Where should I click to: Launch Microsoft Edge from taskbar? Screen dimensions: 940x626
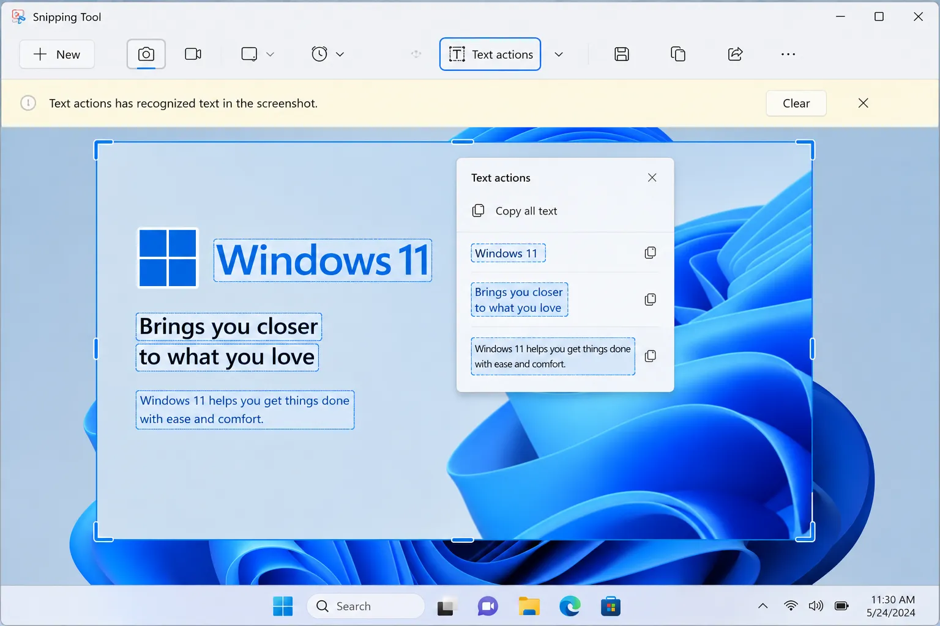tap(570, 606)
